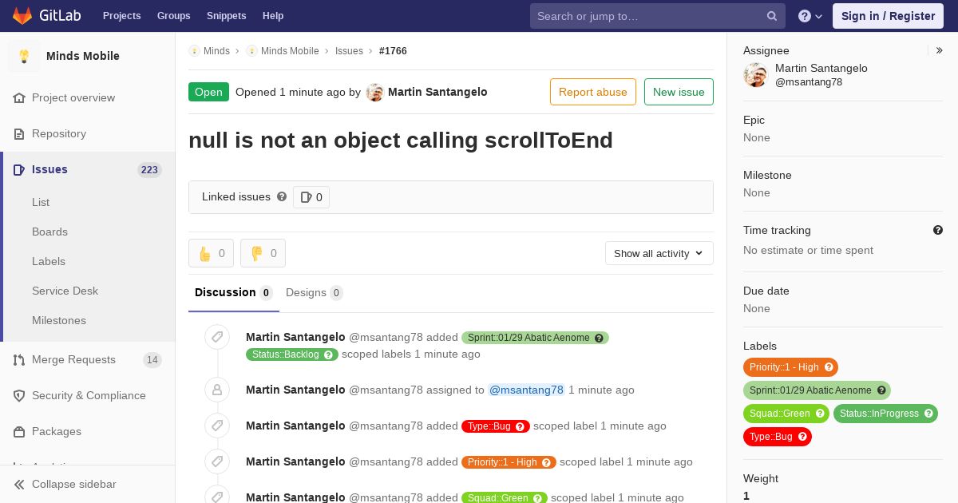Click Status::InProgress label help icon
Screen dimensions: 958x503
(x=928, y=414)
